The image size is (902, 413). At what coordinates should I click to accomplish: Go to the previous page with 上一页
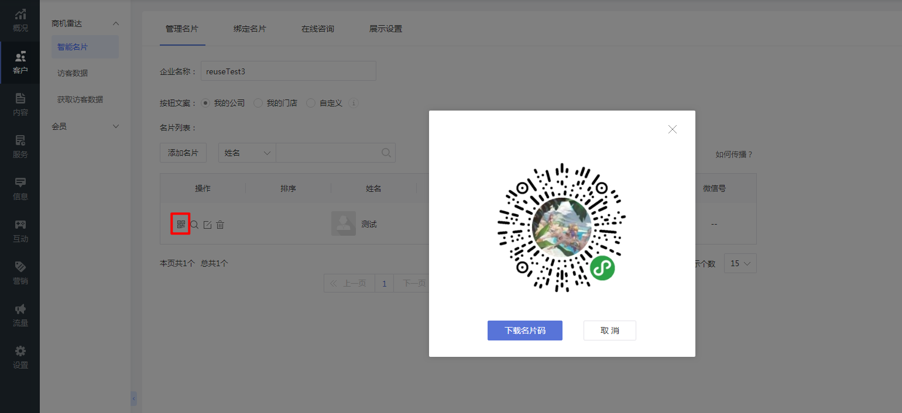[349, 283]
